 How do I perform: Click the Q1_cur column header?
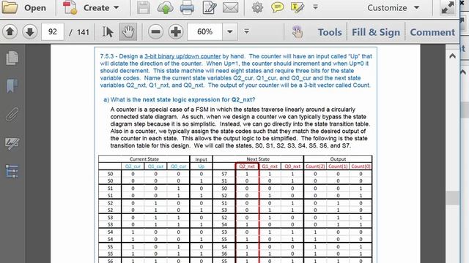coord(155,167)
